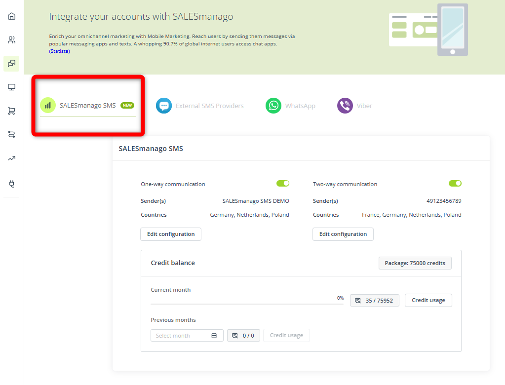Open the channels chat-bubbles sidebar icon

[11, 63]
